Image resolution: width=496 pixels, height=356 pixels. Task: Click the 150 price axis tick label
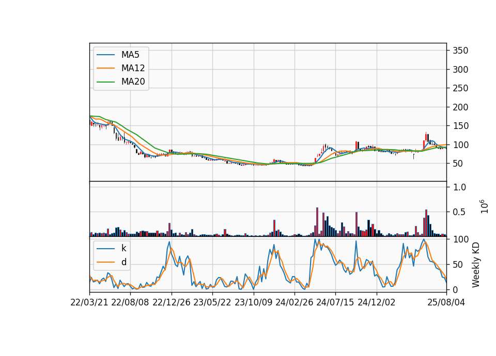pos(460,126)
